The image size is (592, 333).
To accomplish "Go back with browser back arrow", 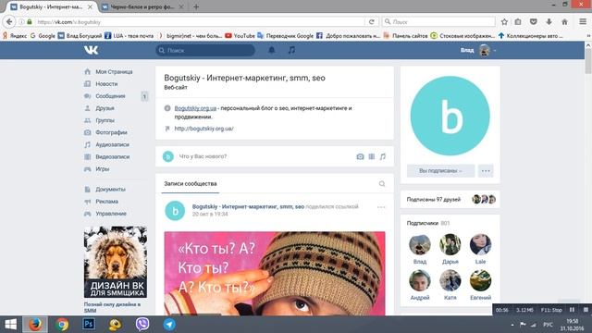I will click(9, 22).
